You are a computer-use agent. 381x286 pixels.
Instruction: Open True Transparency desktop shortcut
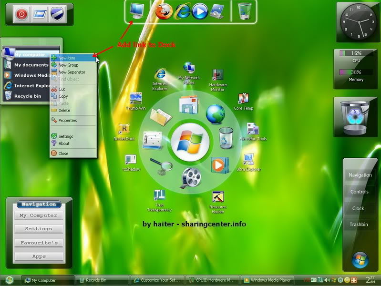(159, 201)
